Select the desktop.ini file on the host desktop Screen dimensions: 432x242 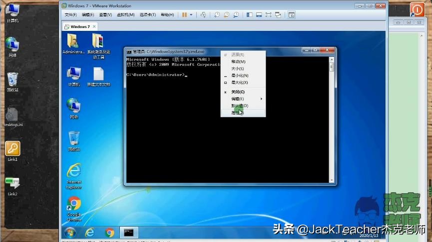click(x=12, y=117)
